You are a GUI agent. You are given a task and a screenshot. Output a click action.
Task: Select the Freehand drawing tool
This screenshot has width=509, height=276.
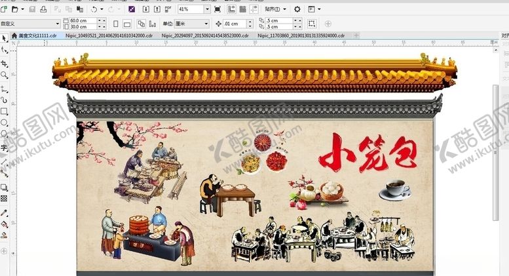tap(4, 89)
